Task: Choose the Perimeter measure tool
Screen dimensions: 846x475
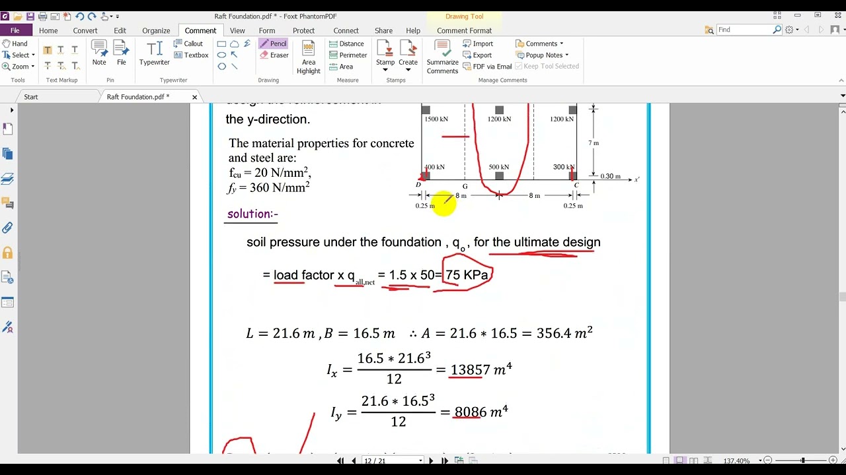Action: click(x=348, y=55)
